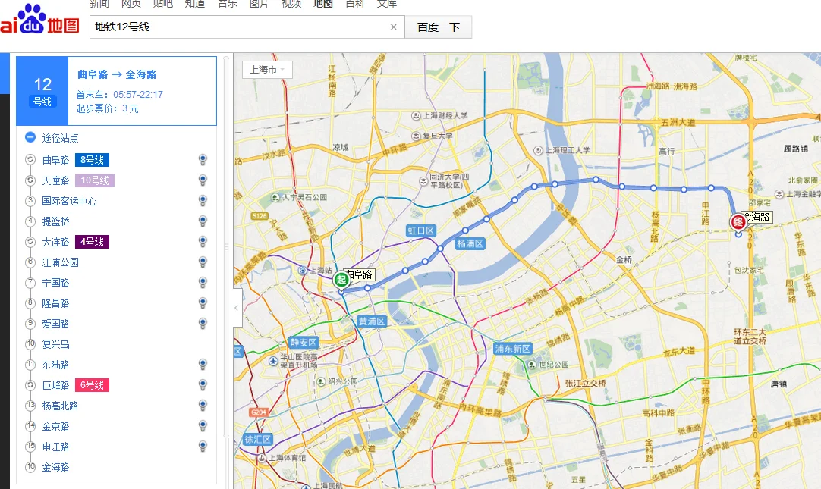Click the green start marker on map
This screenshot has height=489, width=821.
click(x=341, y=281)
